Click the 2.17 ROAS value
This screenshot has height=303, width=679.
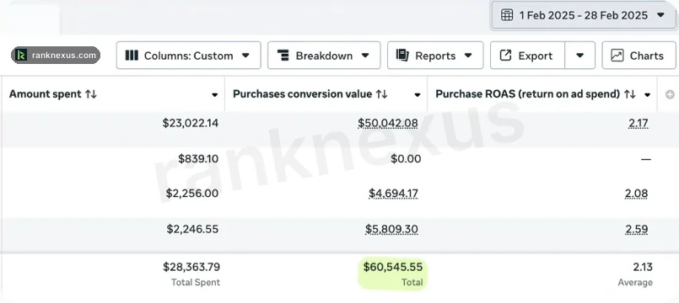point(639,124)
